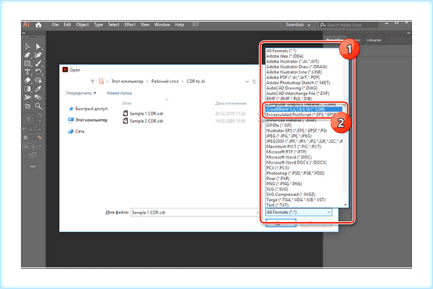Screen dimensions: 433x289
Task: Click the Illustrator Home icon
Action: pyautogui.click(x=38, y=25)
